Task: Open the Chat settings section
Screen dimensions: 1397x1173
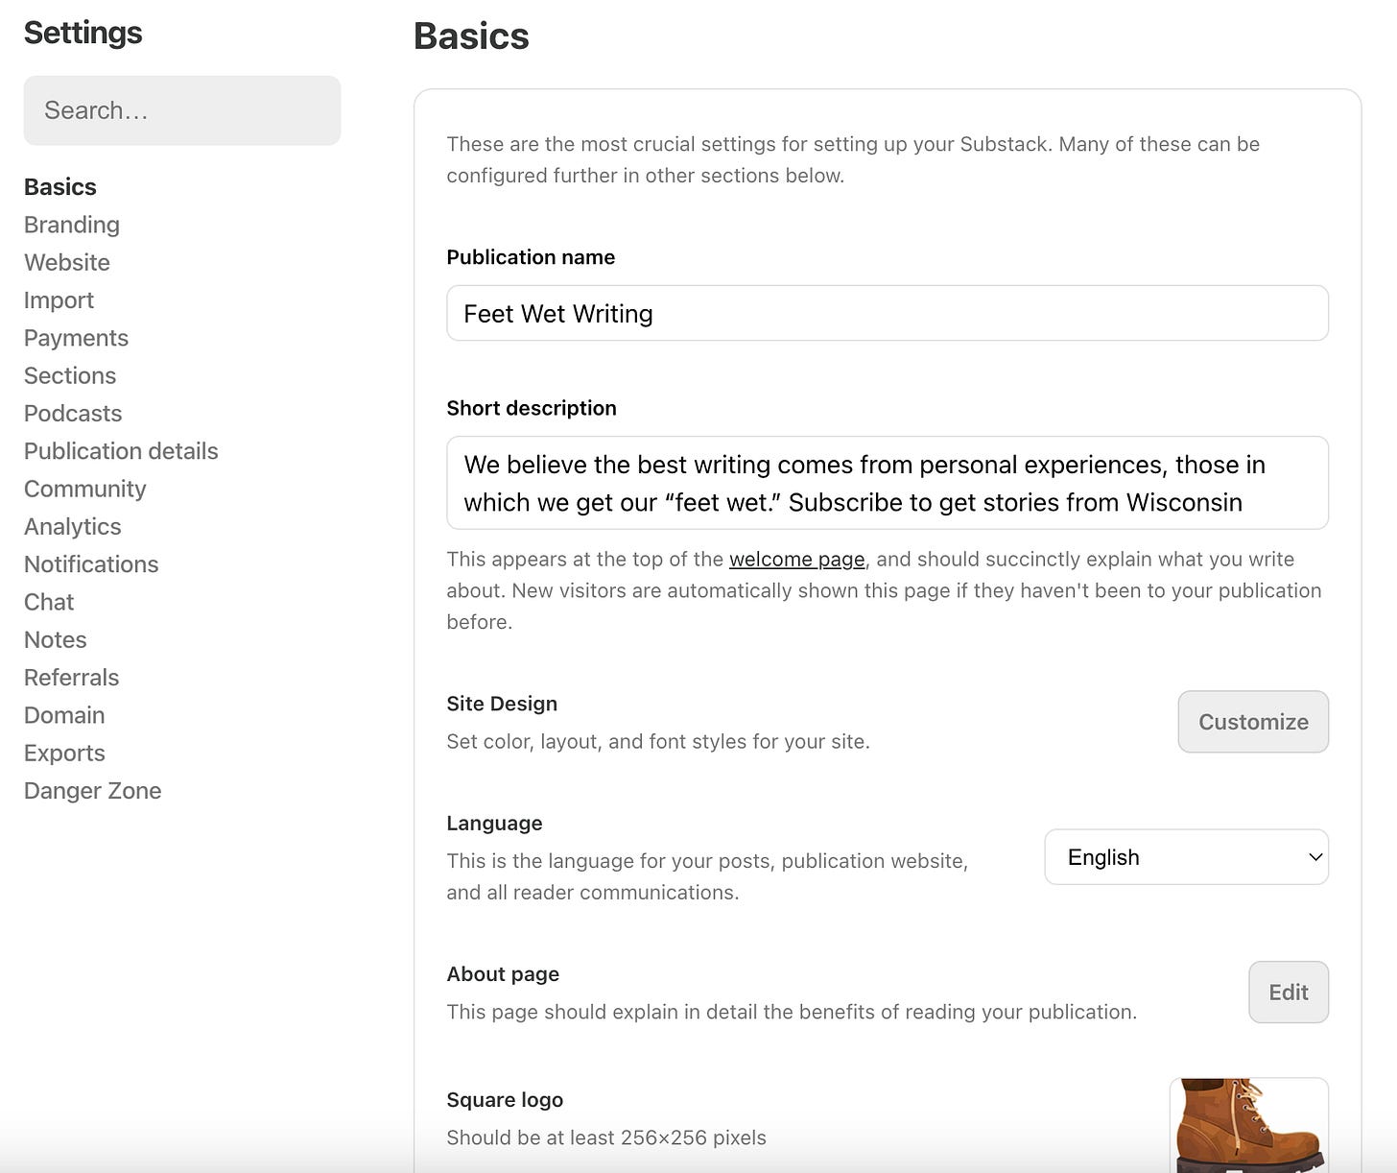Action: click(48, 602)
